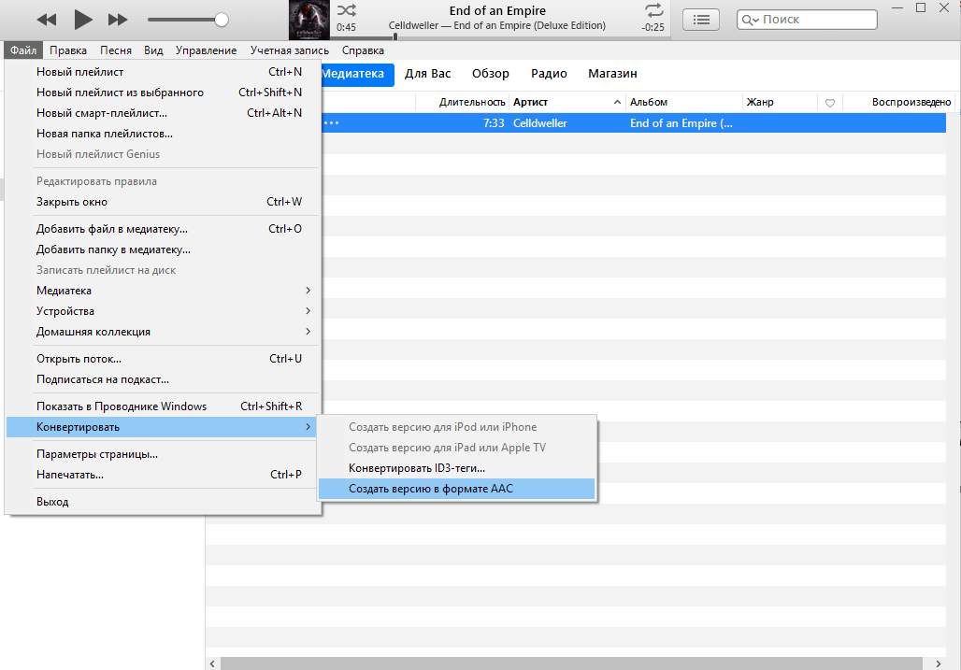The image size is (961, 670).
Task: Click the album artwork thumbnail
Action: (307, 20)
